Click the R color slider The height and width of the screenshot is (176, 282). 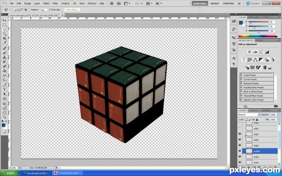(x=258, y=22)
